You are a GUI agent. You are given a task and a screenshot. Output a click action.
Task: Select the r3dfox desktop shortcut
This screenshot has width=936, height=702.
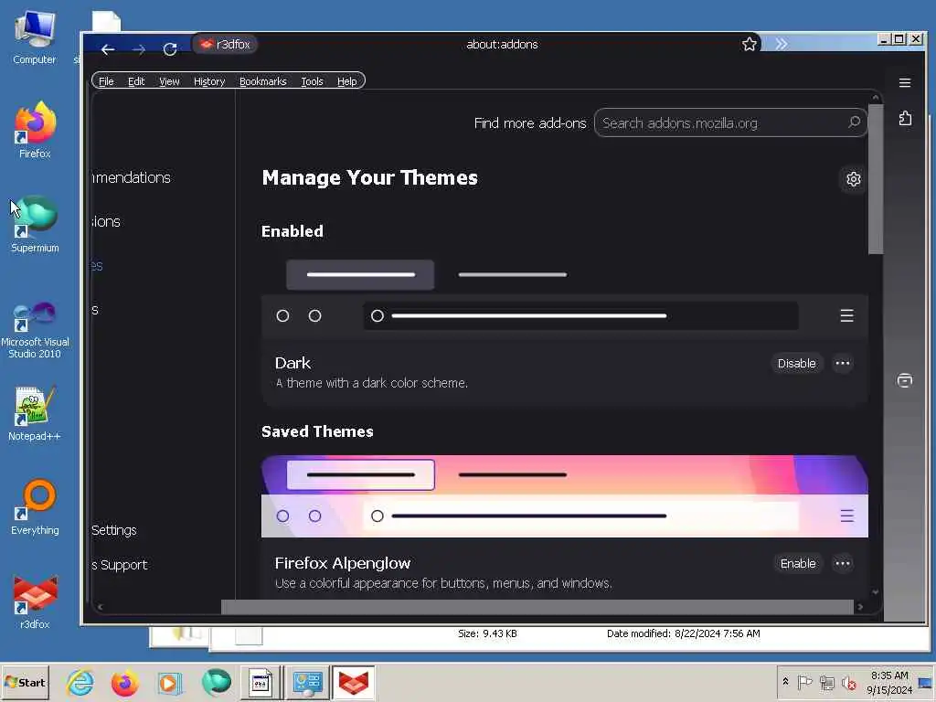35,601
